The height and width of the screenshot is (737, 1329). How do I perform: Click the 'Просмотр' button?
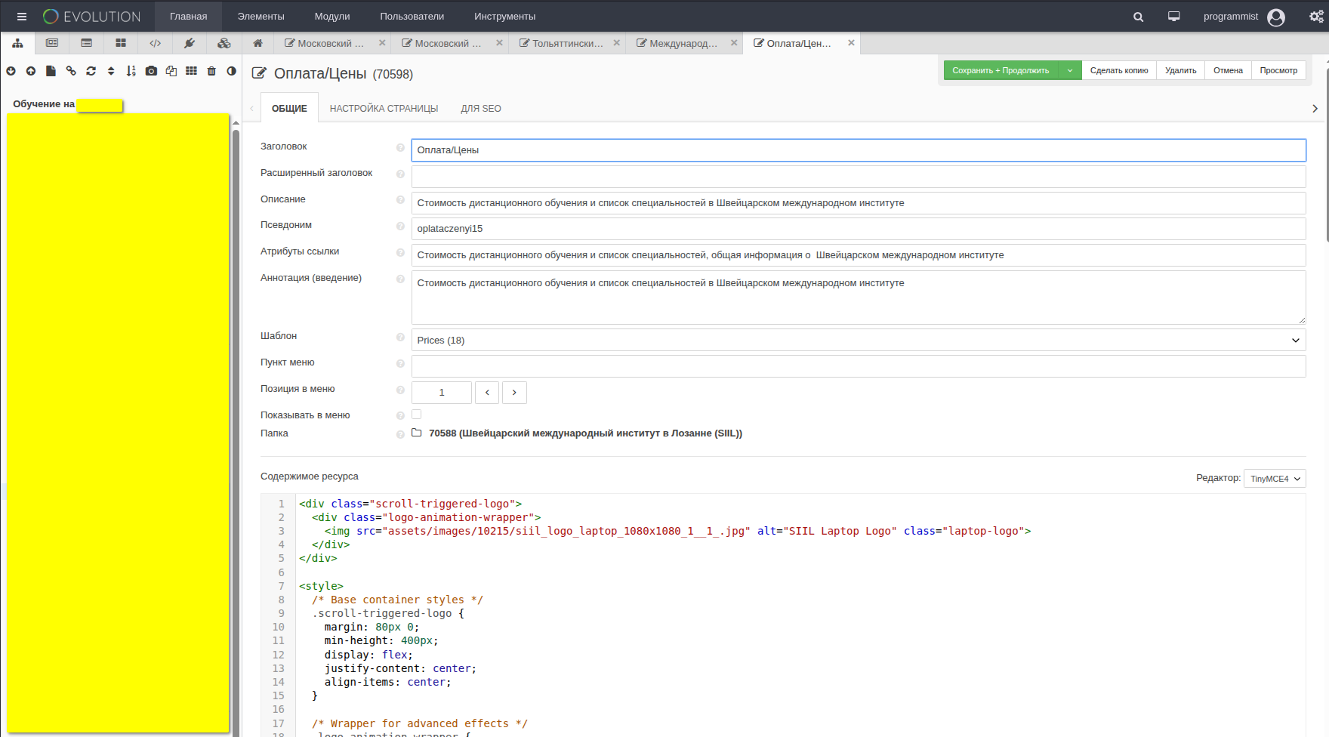tap(1278, 70)
